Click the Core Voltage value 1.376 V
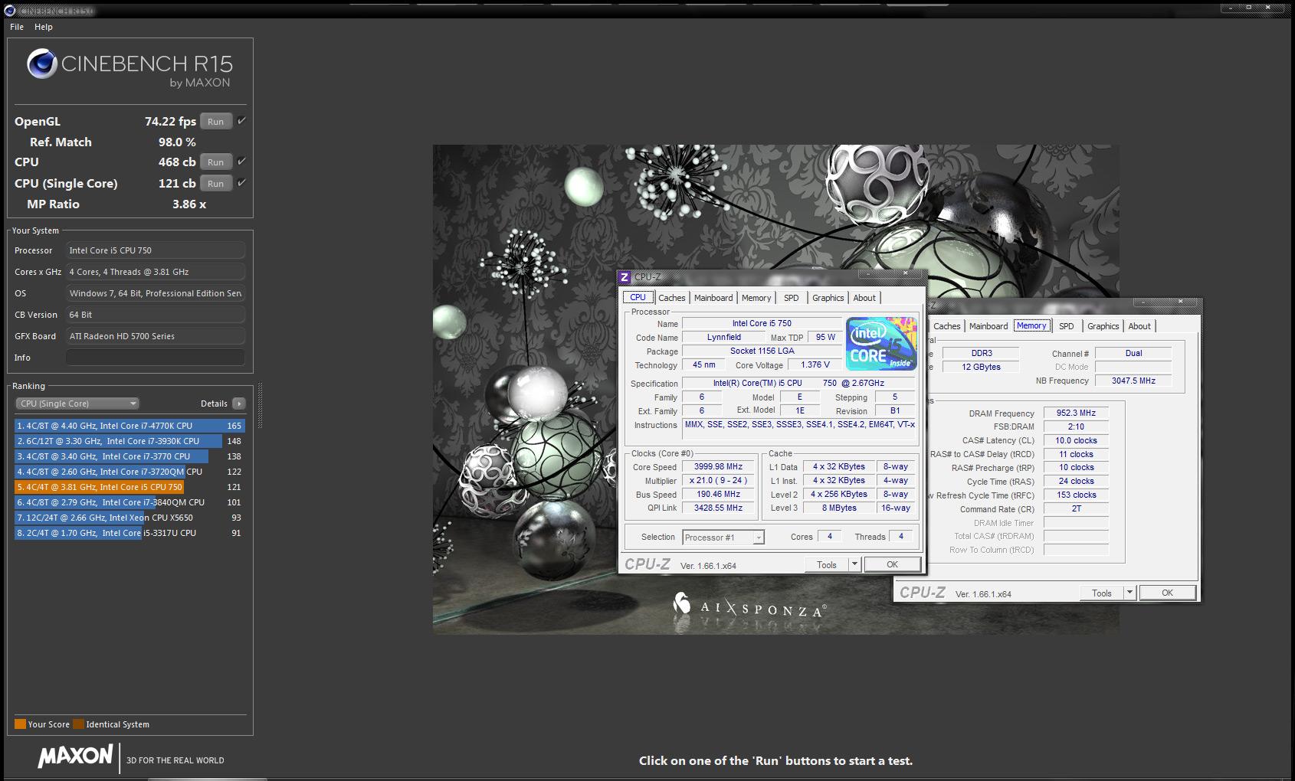 [x=815, y=364]
